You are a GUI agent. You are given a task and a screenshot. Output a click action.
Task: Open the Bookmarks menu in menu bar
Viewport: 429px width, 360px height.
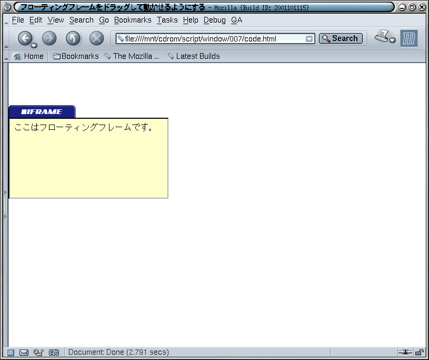click(133, 20)
